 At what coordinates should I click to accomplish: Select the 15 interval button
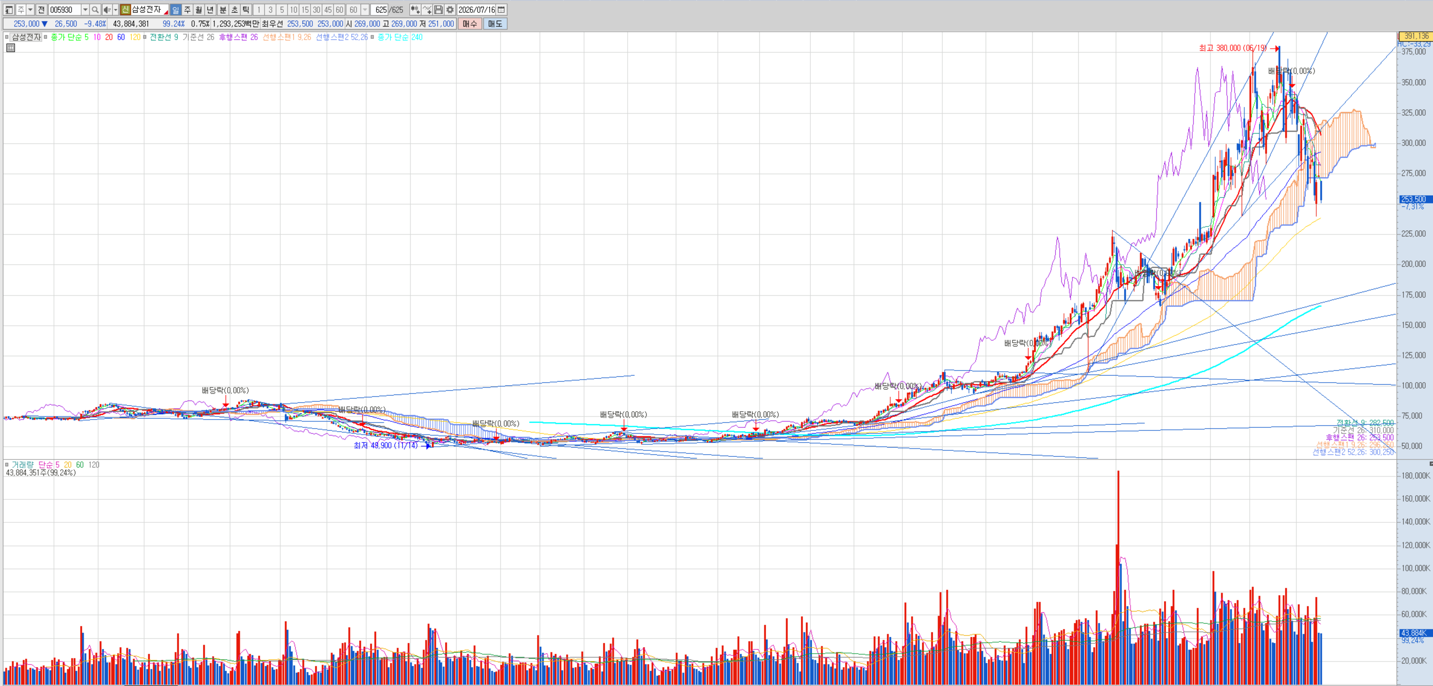(x=305, y=10)
